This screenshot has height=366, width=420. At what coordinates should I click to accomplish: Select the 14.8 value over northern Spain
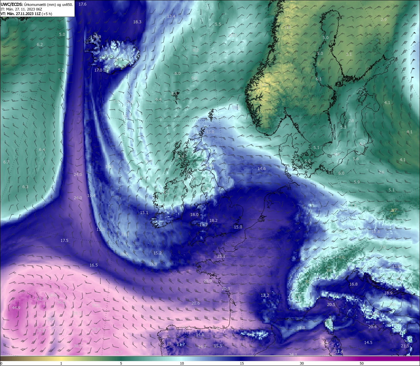tap(200, 335)
